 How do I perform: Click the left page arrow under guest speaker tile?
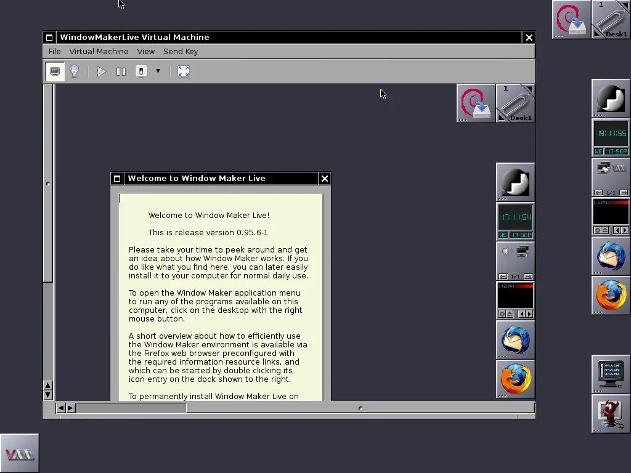point(503,277)
